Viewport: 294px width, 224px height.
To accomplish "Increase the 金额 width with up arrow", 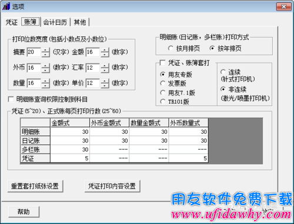I will click(105, 50).
